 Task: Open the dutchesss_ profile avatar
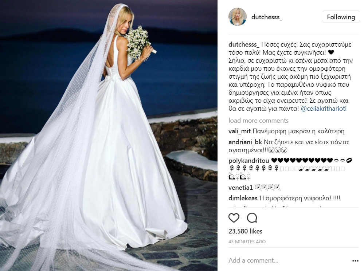point(238,17)
